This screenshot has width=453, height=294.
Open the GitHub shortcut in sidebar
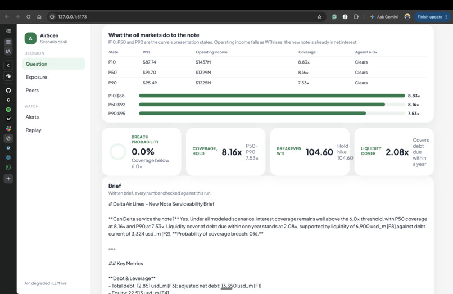(8, 91)
